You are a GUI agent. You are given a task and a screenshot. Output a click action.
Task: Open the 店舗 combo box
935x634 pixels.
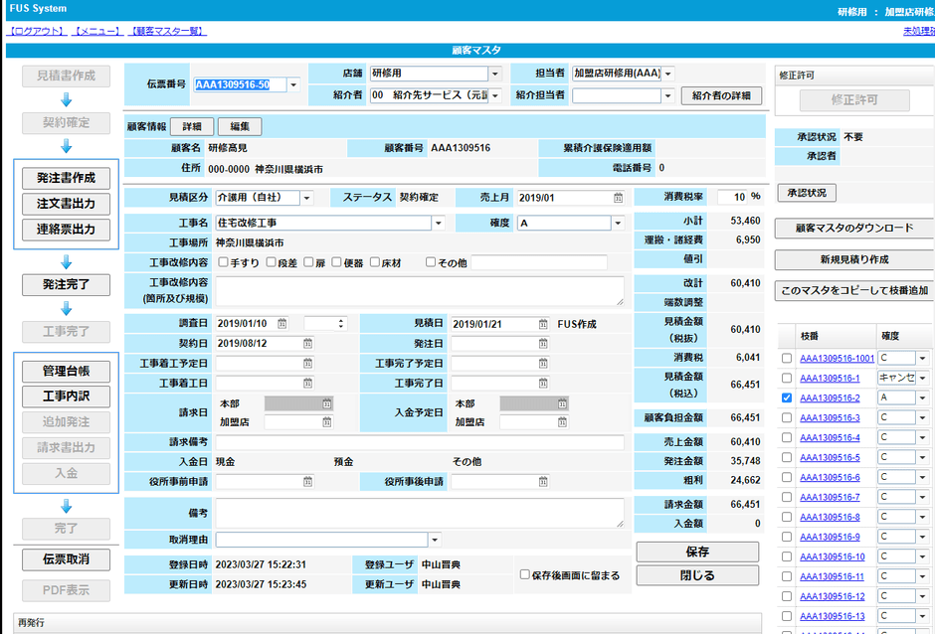[x=494, y=74]
